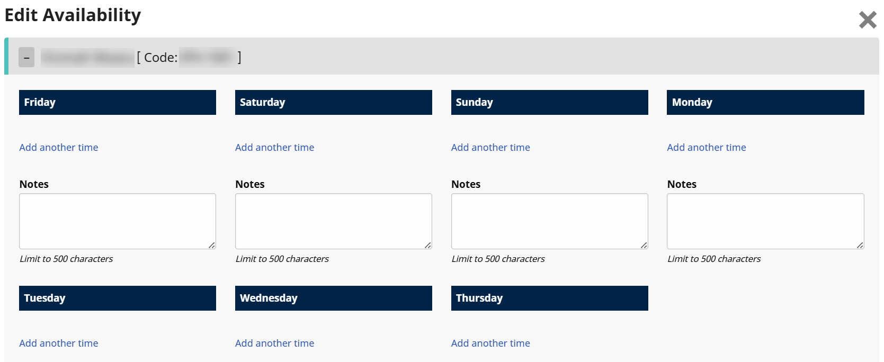The width and height of the screenshot is (884, 362).
Task: Click the Friday Notes text box
Action: pyautogui.click(x=117, y=221)
